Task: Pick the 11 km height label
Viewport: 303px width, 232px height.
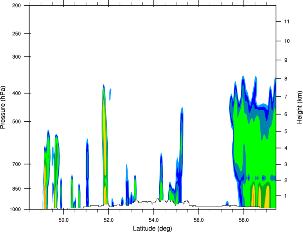Action: (x=287, y=21)
